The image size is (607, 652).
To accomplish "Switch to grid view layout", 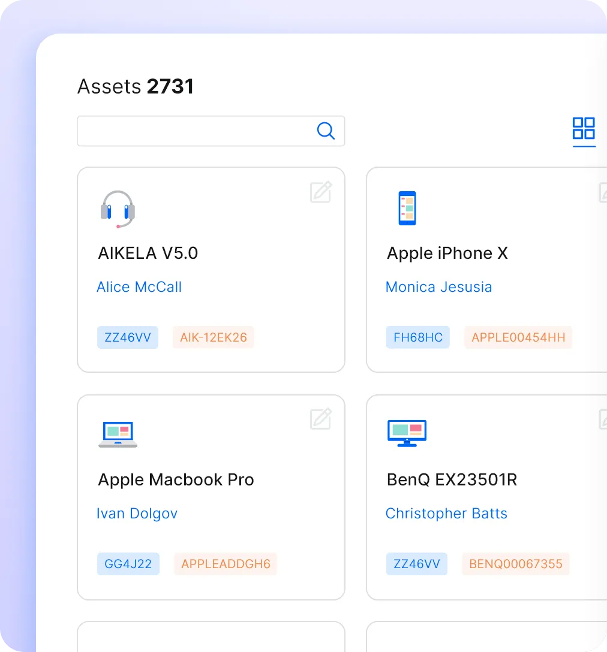I will [x=584, y=128].
